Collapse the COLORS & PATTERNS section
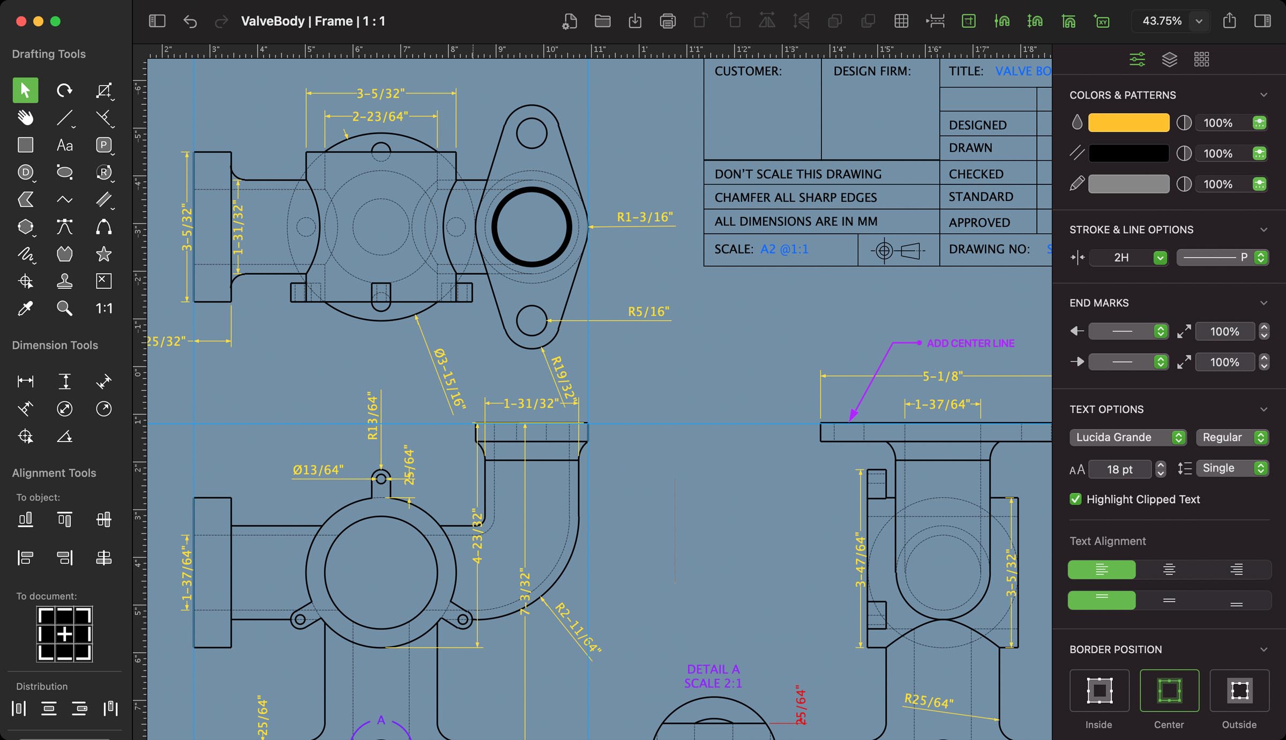 point(1265,95)
